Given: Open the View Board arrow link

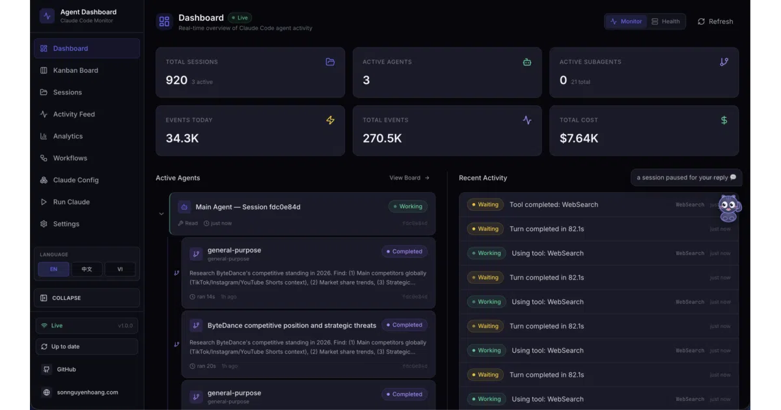Looking at the screenshot, I should 409,178.
